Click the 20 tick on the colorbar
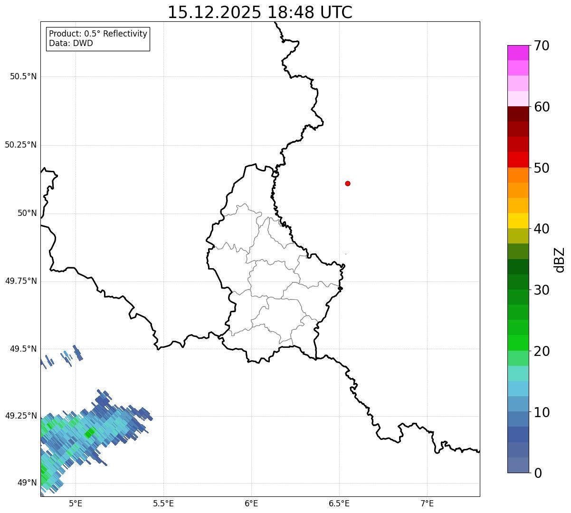The image size is (571, 513). pos(542,351)
